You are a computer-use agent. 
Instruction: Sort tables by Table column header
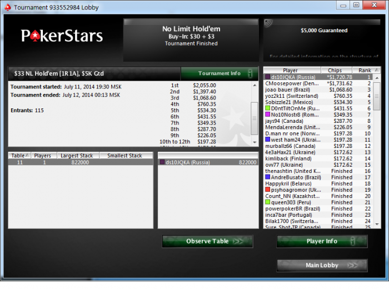[x=19, y=156]
